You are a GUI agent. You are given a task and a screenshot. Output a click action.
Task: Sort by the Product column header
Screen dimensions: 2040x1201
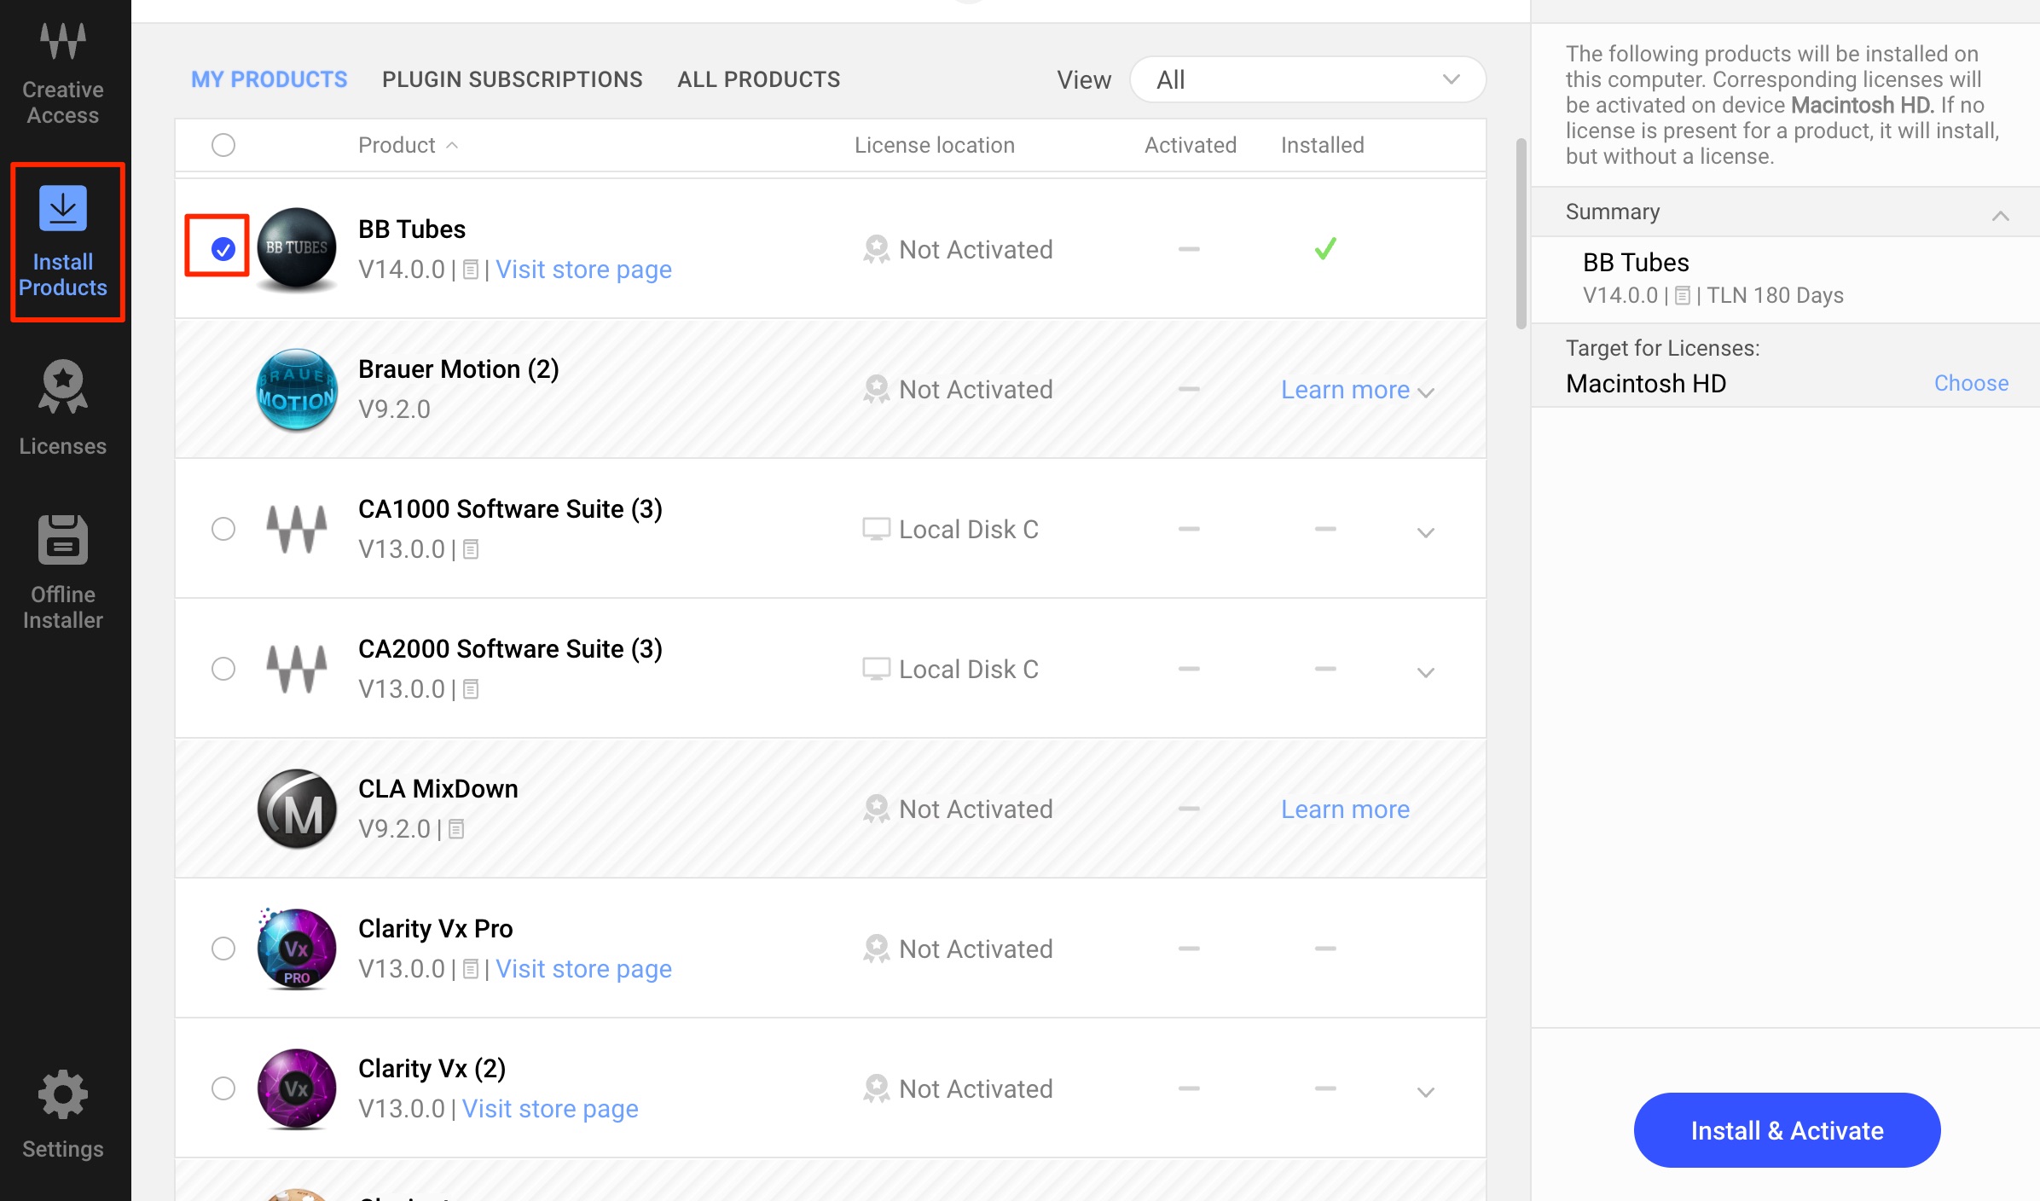click(x=408, y=145)
